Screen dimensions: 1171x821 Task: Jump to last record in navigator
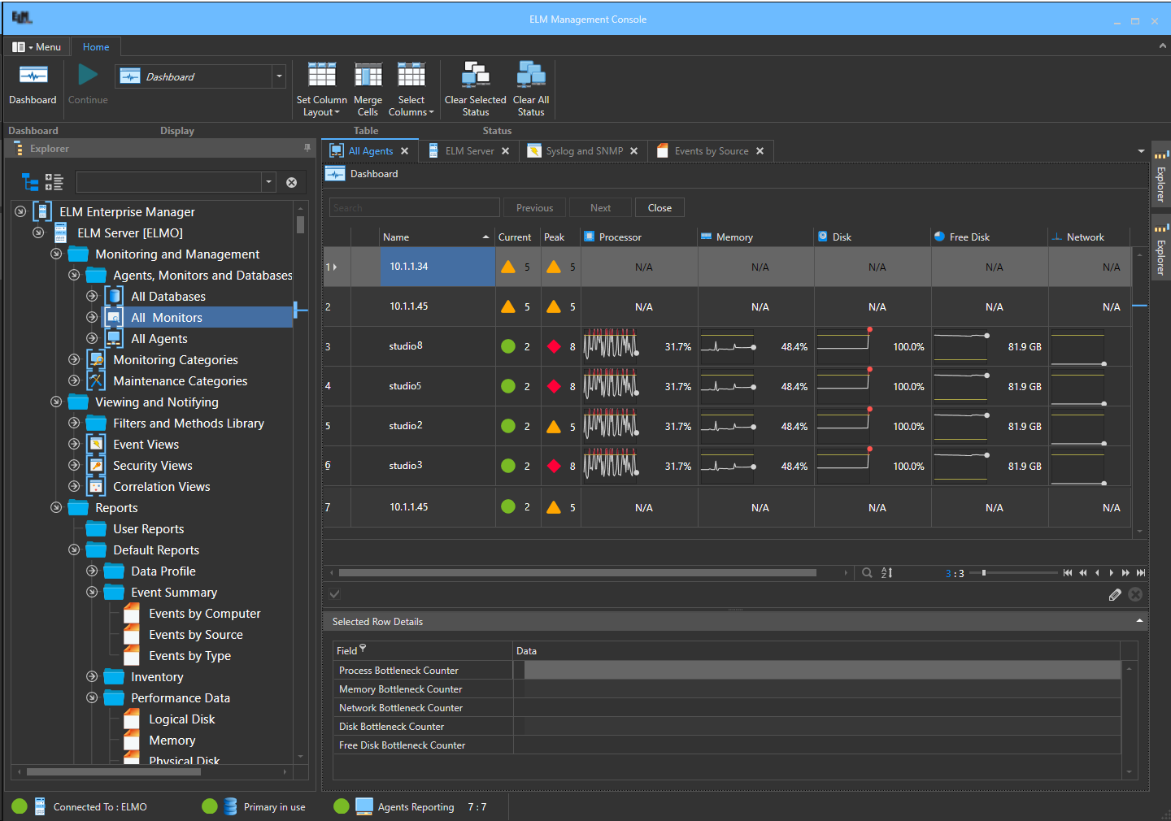[1141, 573]
